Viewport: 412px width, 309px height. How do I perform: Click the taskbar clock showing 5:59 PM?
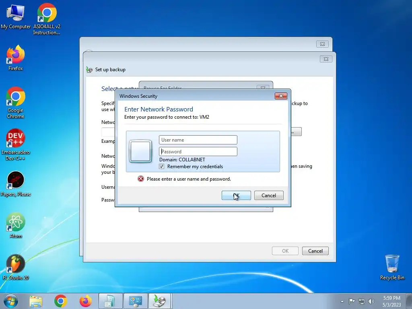tap(391, 301)
